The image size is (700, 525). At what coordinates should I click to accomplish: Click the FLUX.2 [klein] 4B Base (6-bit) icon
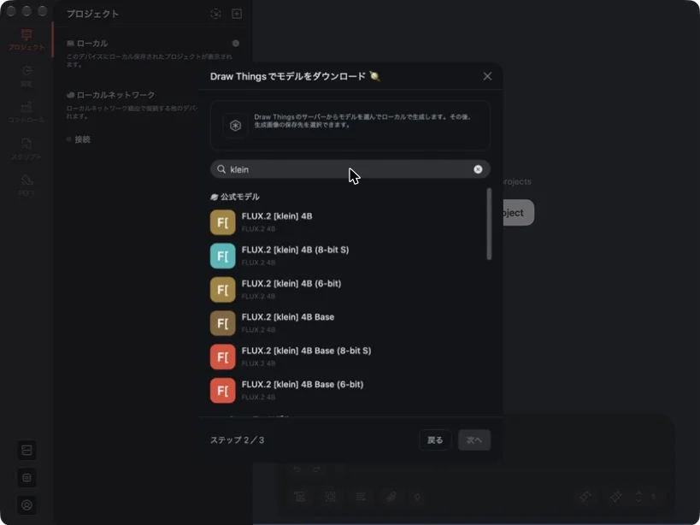(x=223, y=390)
